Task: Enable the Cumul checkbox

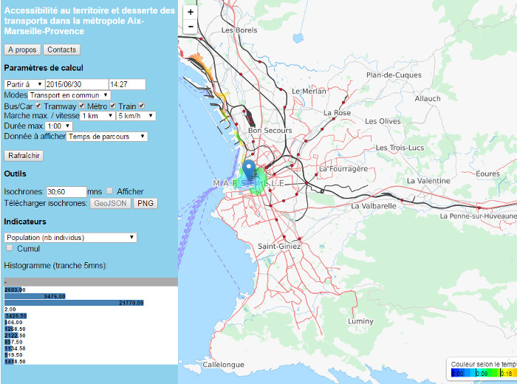Action: click(x=10, y=248)
